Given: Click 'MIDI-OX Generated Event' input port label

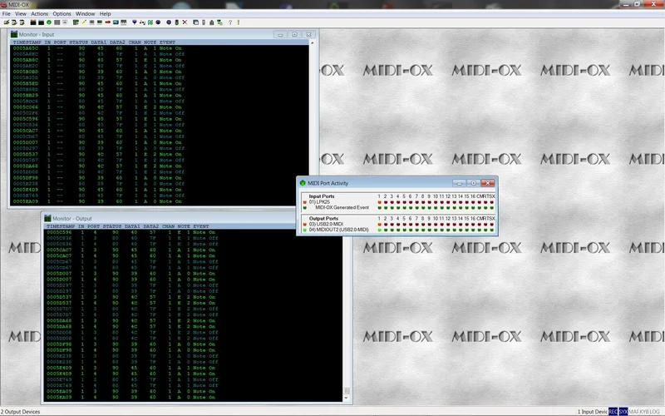Looking at the screenshot, I should pyautogui.click(x=342, y=207).
